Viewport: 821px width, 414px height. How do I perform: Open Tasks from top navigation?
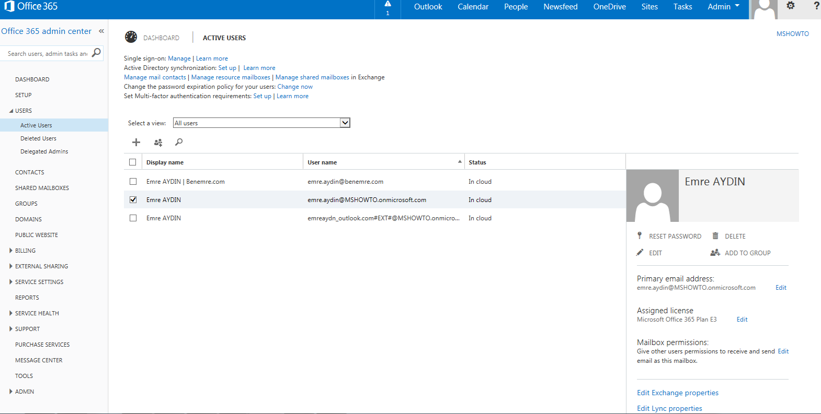coord(682,7)
